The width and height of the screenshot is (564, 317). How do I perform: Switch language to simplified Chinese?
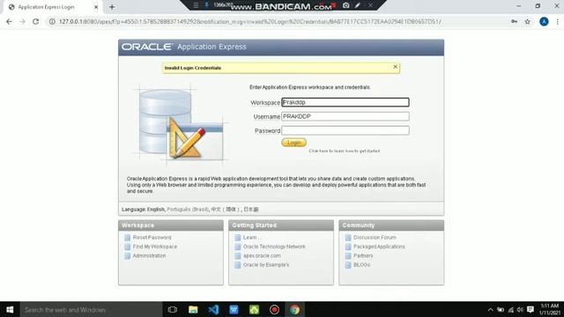point(225,210)
